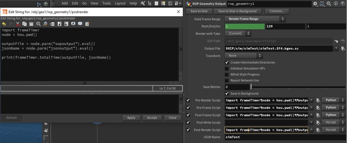Click Save to Disk in Background button
This screenshot has width=347, height=143.
(x=237, y=11)
